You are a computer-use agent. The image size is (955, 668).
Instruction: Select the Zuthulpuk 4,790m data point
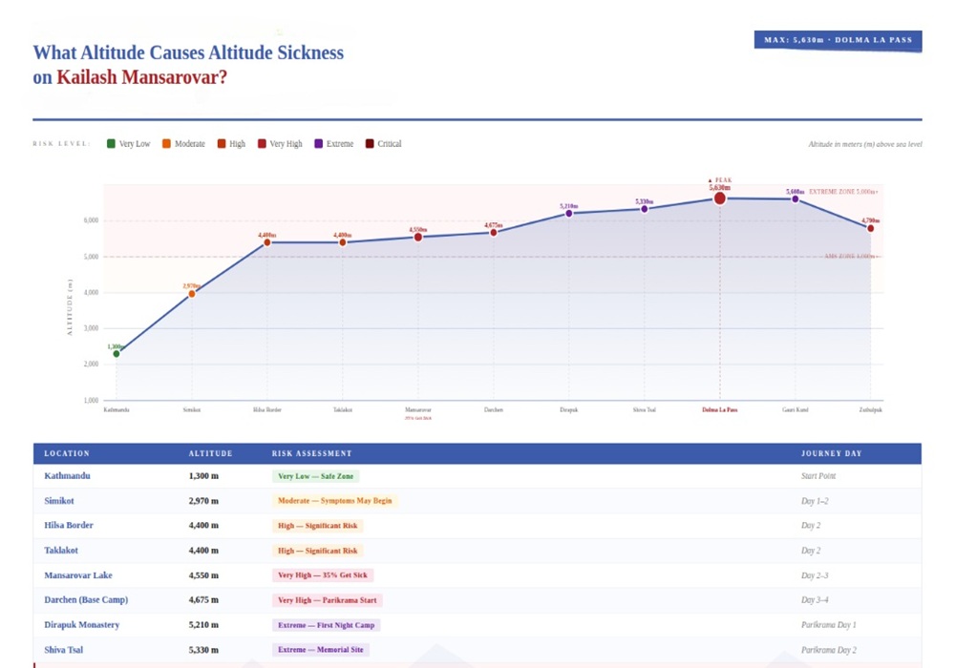(870, 229)
